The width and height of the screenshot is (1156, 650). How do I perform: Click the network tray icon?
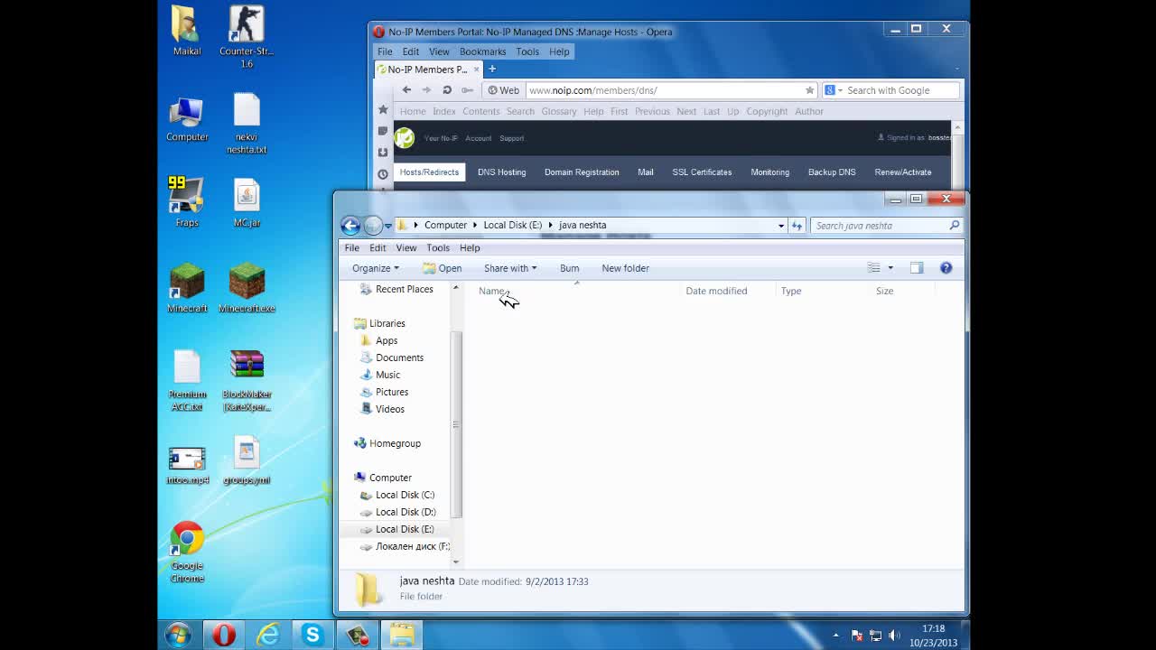[875, 636]
